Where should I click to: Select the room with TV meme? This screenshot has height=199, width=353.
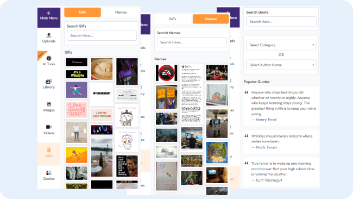tap(217, 175)
